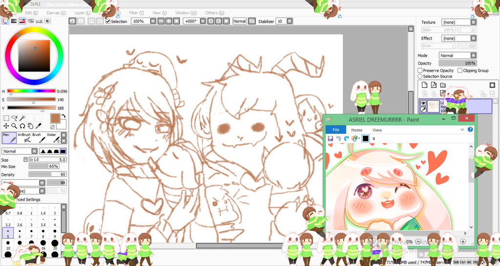Viewport: 500px width, 266px height.
Task: Open the Filter menu
Action: point(137,13)
